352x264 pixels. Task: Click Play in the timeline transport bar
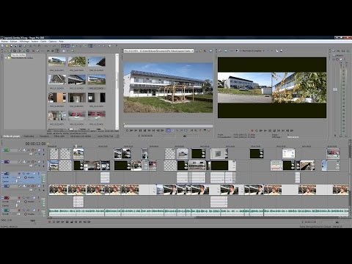(62, 221)
